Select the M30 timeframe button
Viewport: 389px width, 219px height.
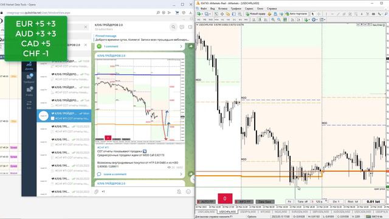[216, 19]
